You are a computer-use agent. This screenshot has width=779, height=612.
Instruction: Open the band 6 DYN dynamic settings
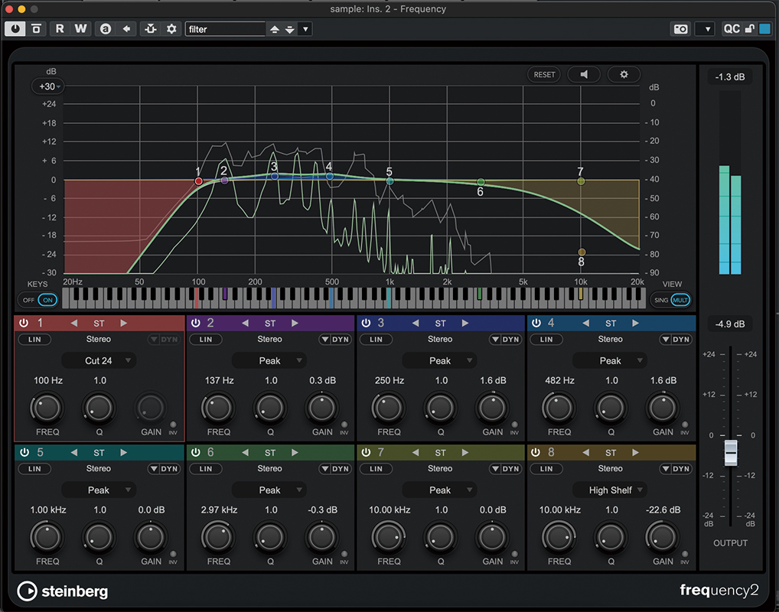click(335, 468)
